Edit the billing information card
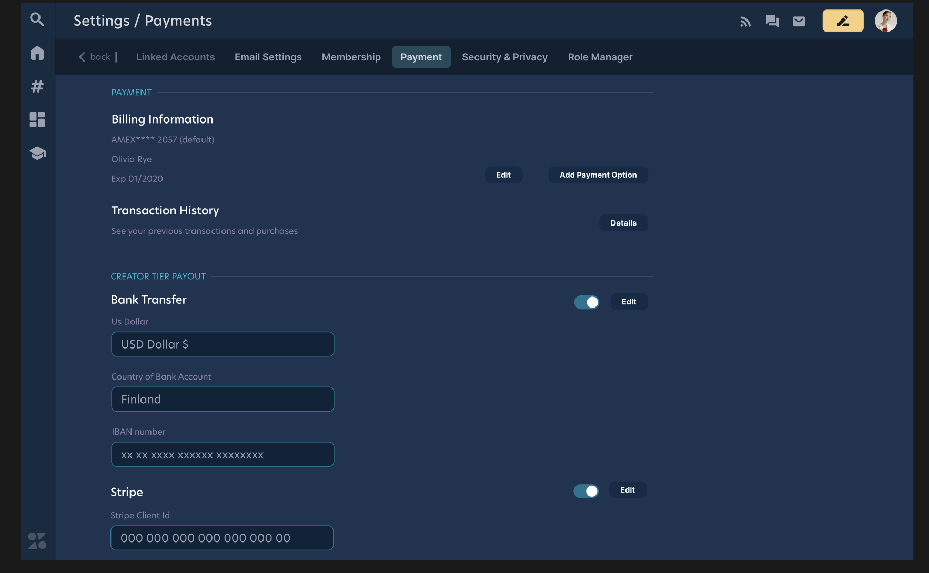Image resolution: width=929 pixels, height=573 pixels. click(503, 175)
